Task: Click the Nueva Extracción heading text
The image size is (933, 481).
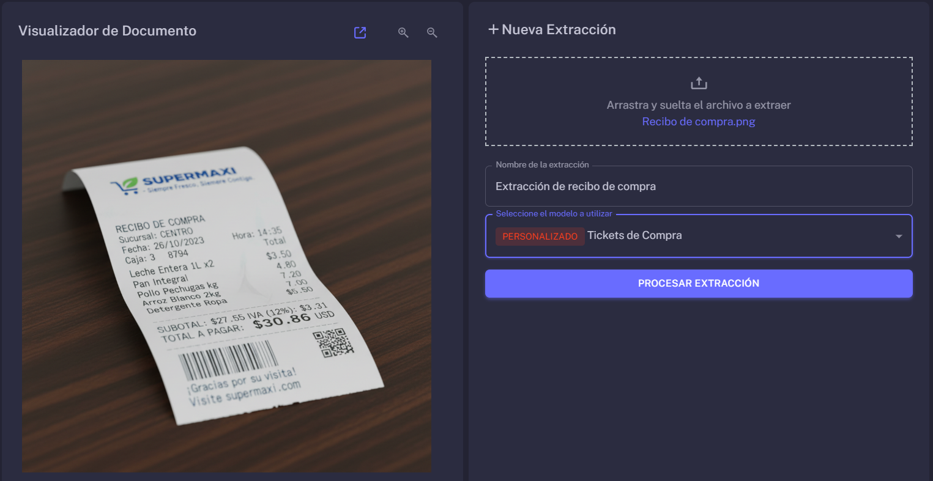Action: pyautogui.click(x=559, y=29)
